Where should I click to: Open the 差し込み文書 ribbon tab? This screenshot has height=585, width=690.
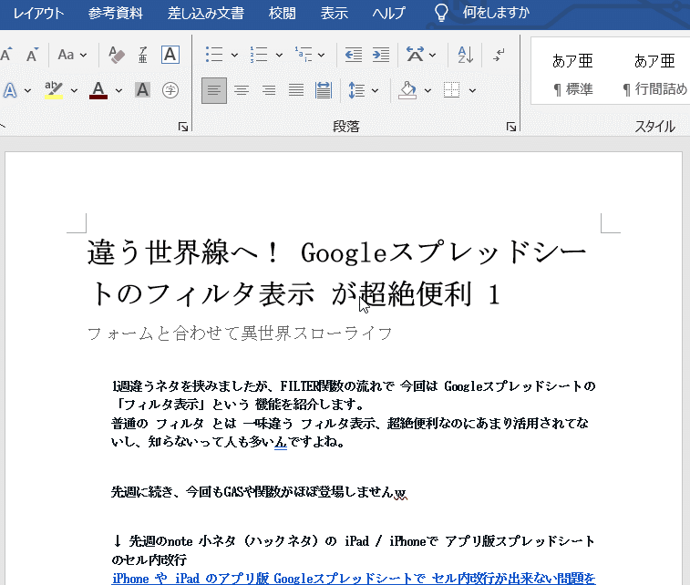[205, 13]
